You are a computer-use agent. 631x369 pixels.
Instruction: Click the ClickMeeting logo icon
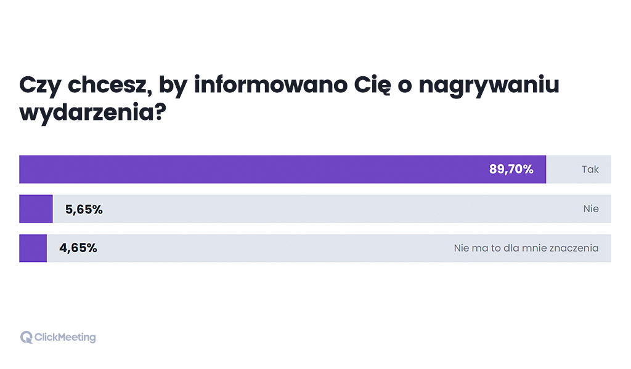tap(26, 337)
